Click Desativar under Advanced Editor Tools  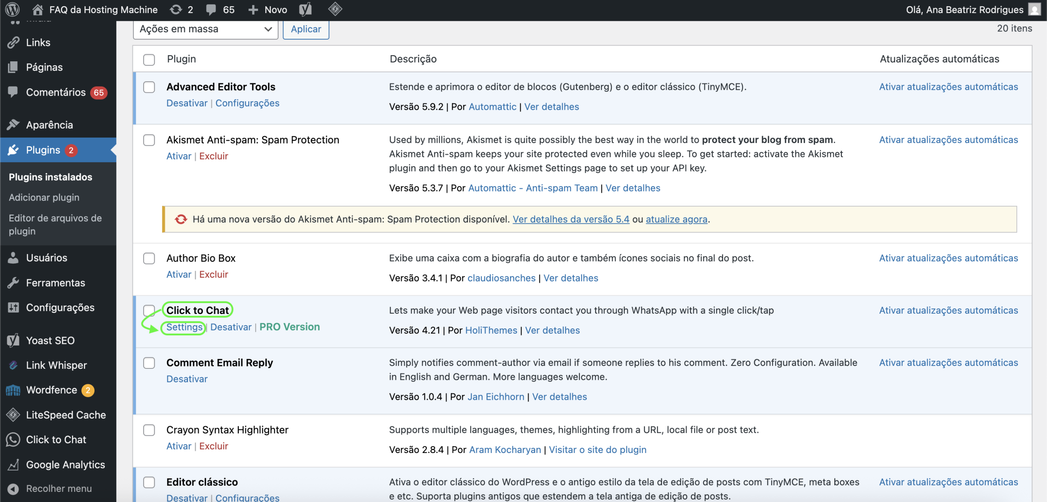pyautogui.click(x=187, y=103)
